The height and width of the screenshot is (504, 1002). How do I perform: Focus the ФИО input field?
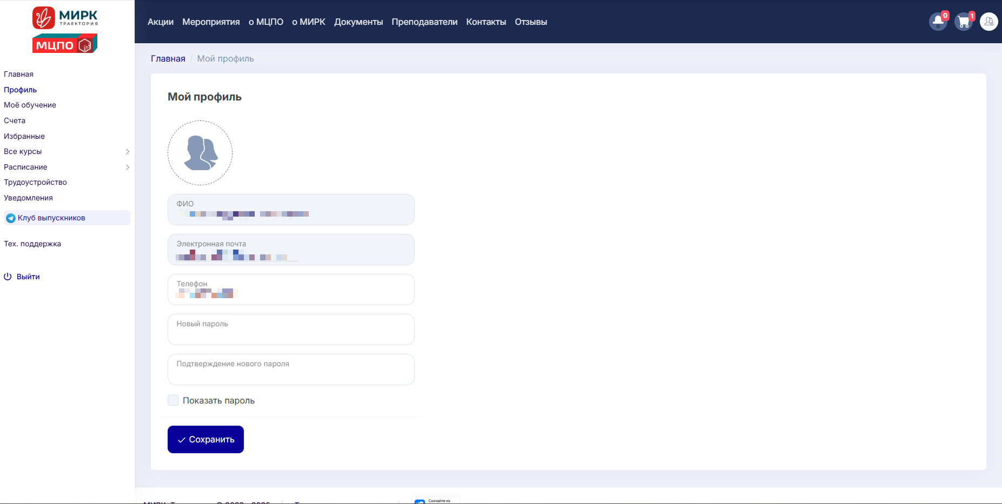pyautogui.click(x=291, y=210)
